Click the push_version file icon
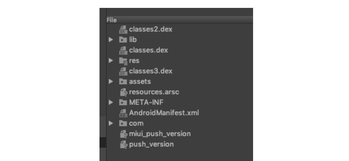Image resolution: width=349 pixels, height=161 pixels. [x=123, y=144]
